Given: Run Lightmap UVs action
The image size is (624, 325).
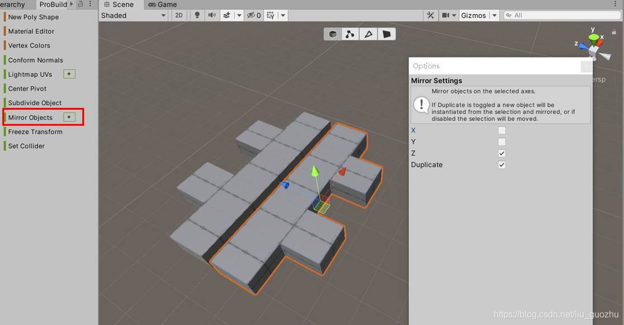Looking at the screenshot, I should (30, 75).
